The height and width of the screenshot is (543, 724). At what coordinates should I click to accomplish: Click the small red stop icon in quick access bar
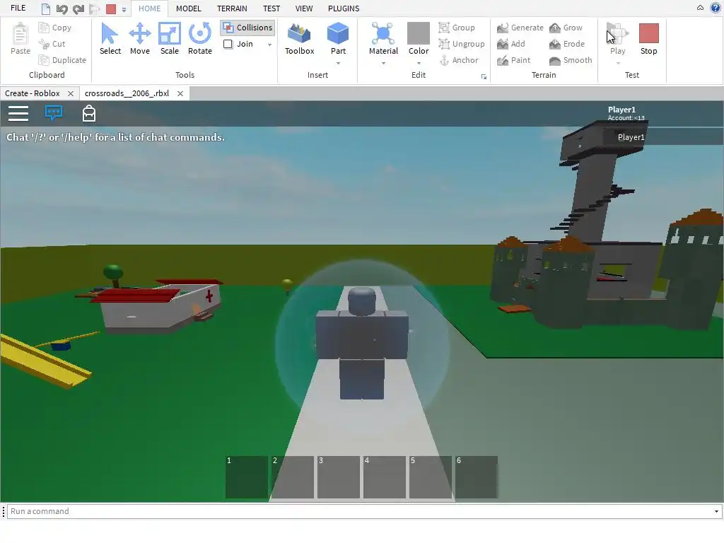tap(111, 8)
